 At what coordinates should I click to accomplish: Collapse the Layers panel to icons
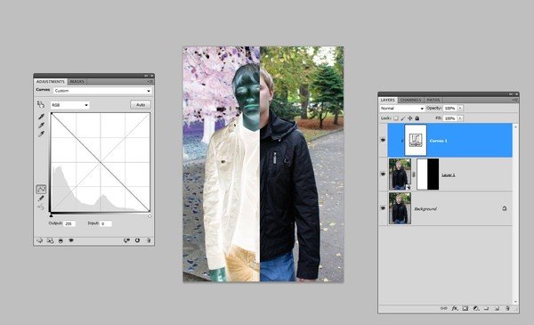pos(511,94)
